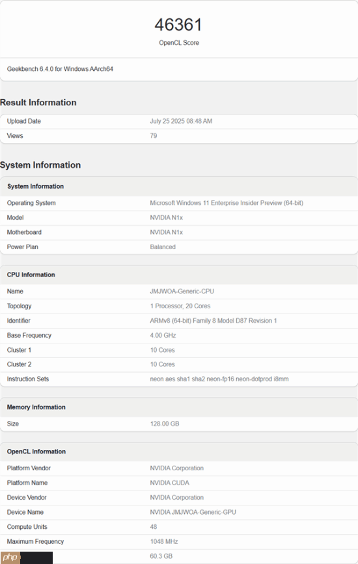Viewport: 358px width, 564px height.
Task: Select the JMJWOA-Generic-CPU value
Action: point(182,291)
